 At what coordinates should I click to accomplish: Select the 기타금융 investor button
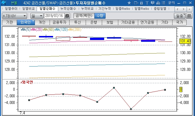tap(128, 22)
